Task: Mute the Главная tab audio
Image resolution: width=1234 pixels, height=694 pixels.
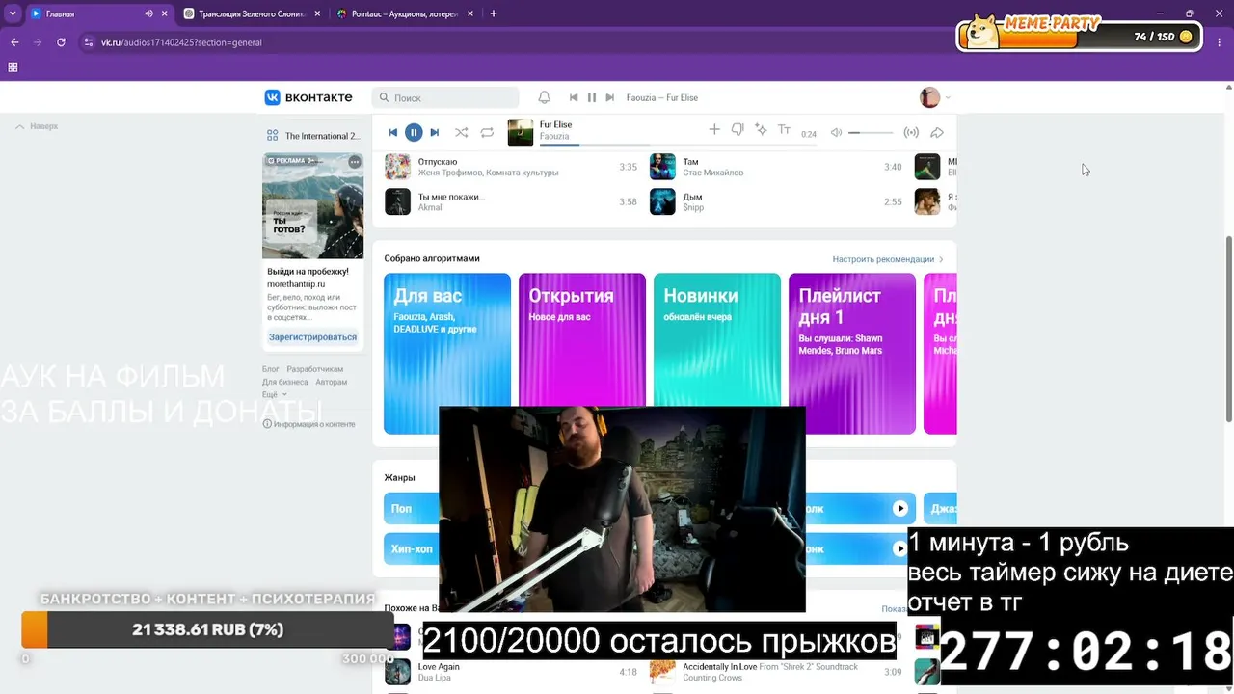Action: pyautogui.click(x=148, y=13)
